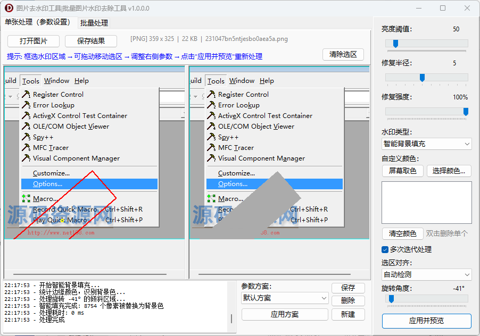Toggle the 多次迭代处理 checkbox
Viewport: 480px width, 336px height.
click(x=385, y=250)
